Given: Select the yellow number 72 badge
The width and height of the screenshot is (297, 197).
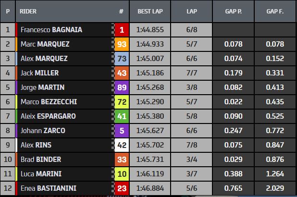Looking at the screenshot, I should coord(122,102).
